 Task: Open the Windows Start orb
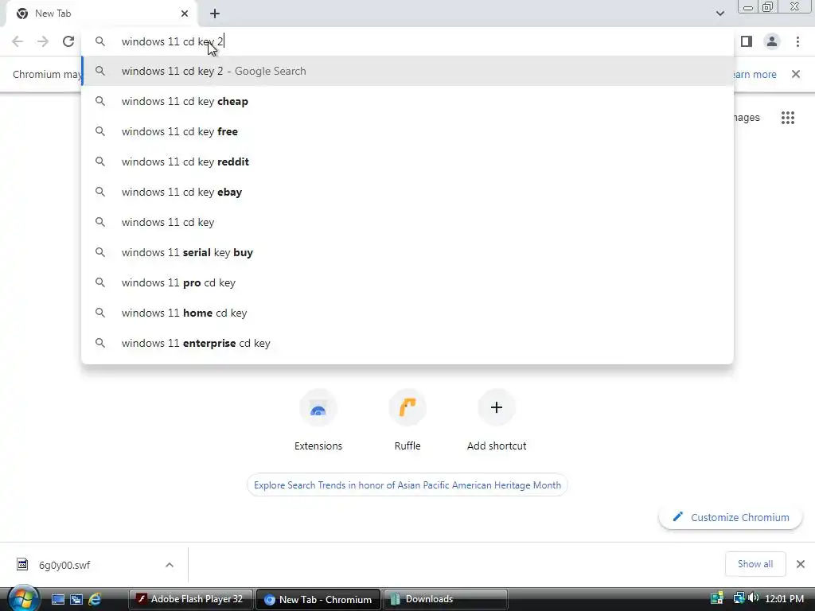pyautogui.click(x=23, y=598)
